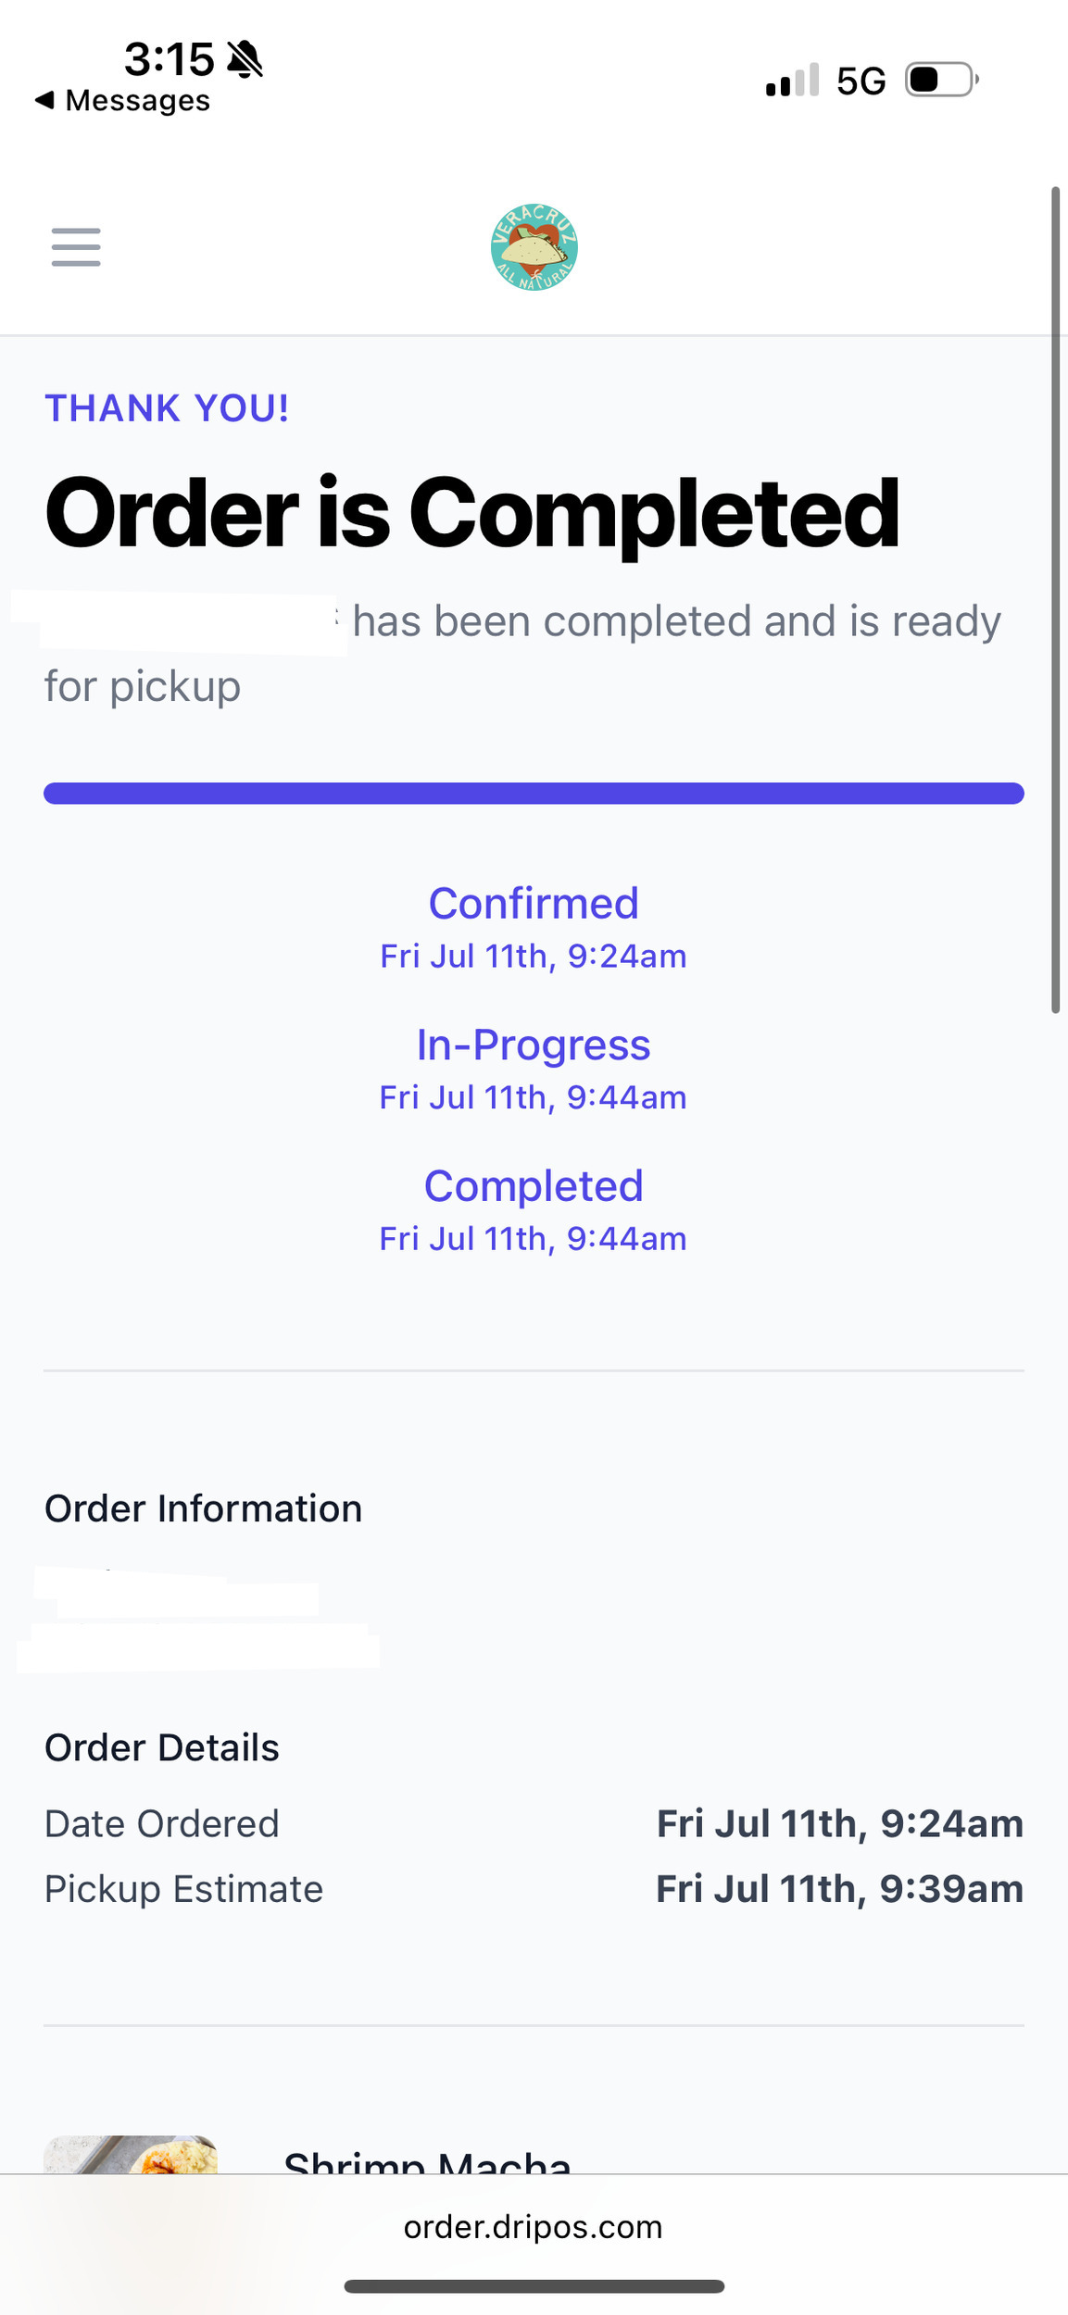
Task: Go back to Messages app
Action: coord(122,100)
